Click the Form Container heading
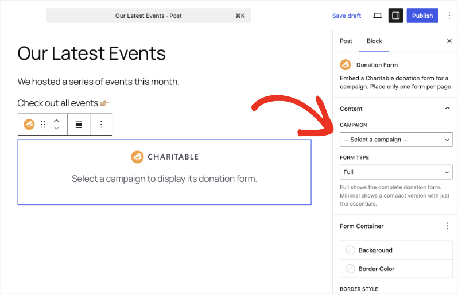Viewport: 458px width, 294px height. [362, 226]
